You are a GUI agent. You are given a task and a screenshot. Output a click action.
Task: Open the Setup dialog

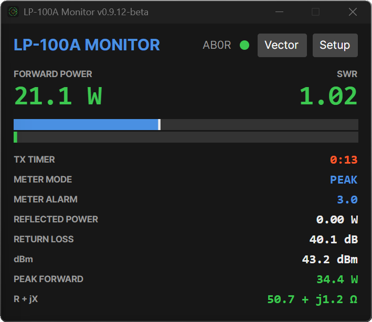coord(335,45)
